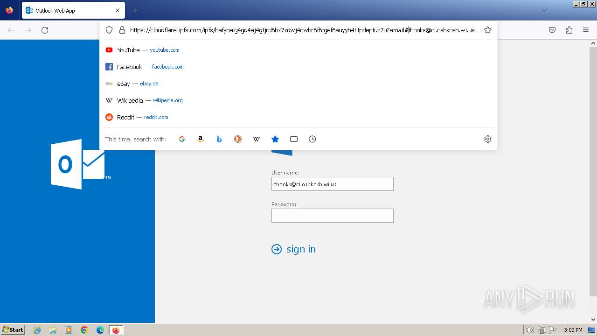Open Windows Media Player from taskbar
This screenshot has height=336, width=597.
pos(69,330)
